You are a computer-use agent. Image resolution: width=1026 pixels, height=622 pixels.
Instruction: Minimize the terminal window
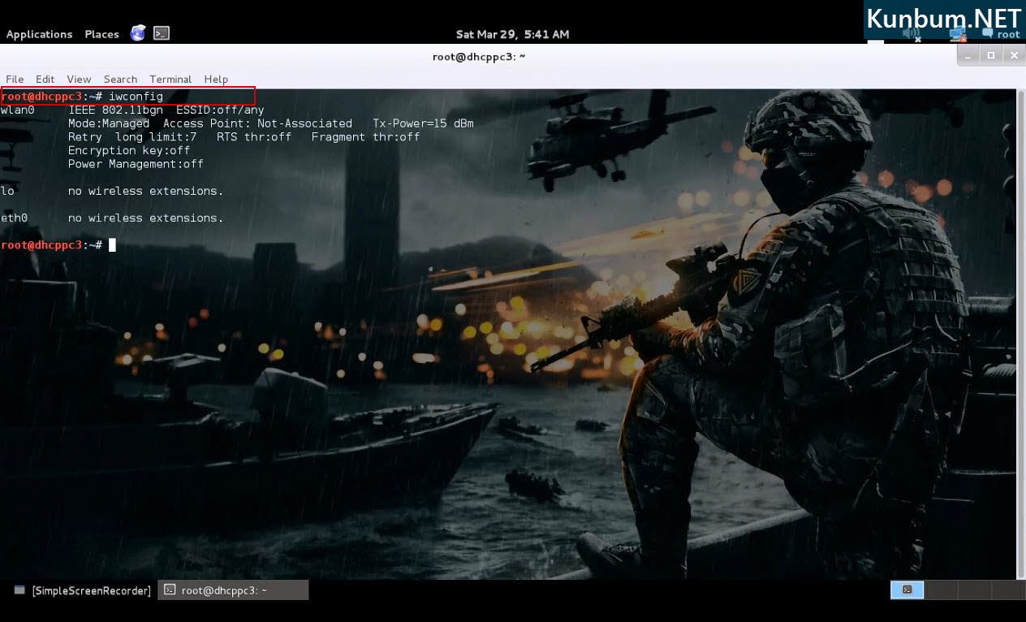point(968,55)
